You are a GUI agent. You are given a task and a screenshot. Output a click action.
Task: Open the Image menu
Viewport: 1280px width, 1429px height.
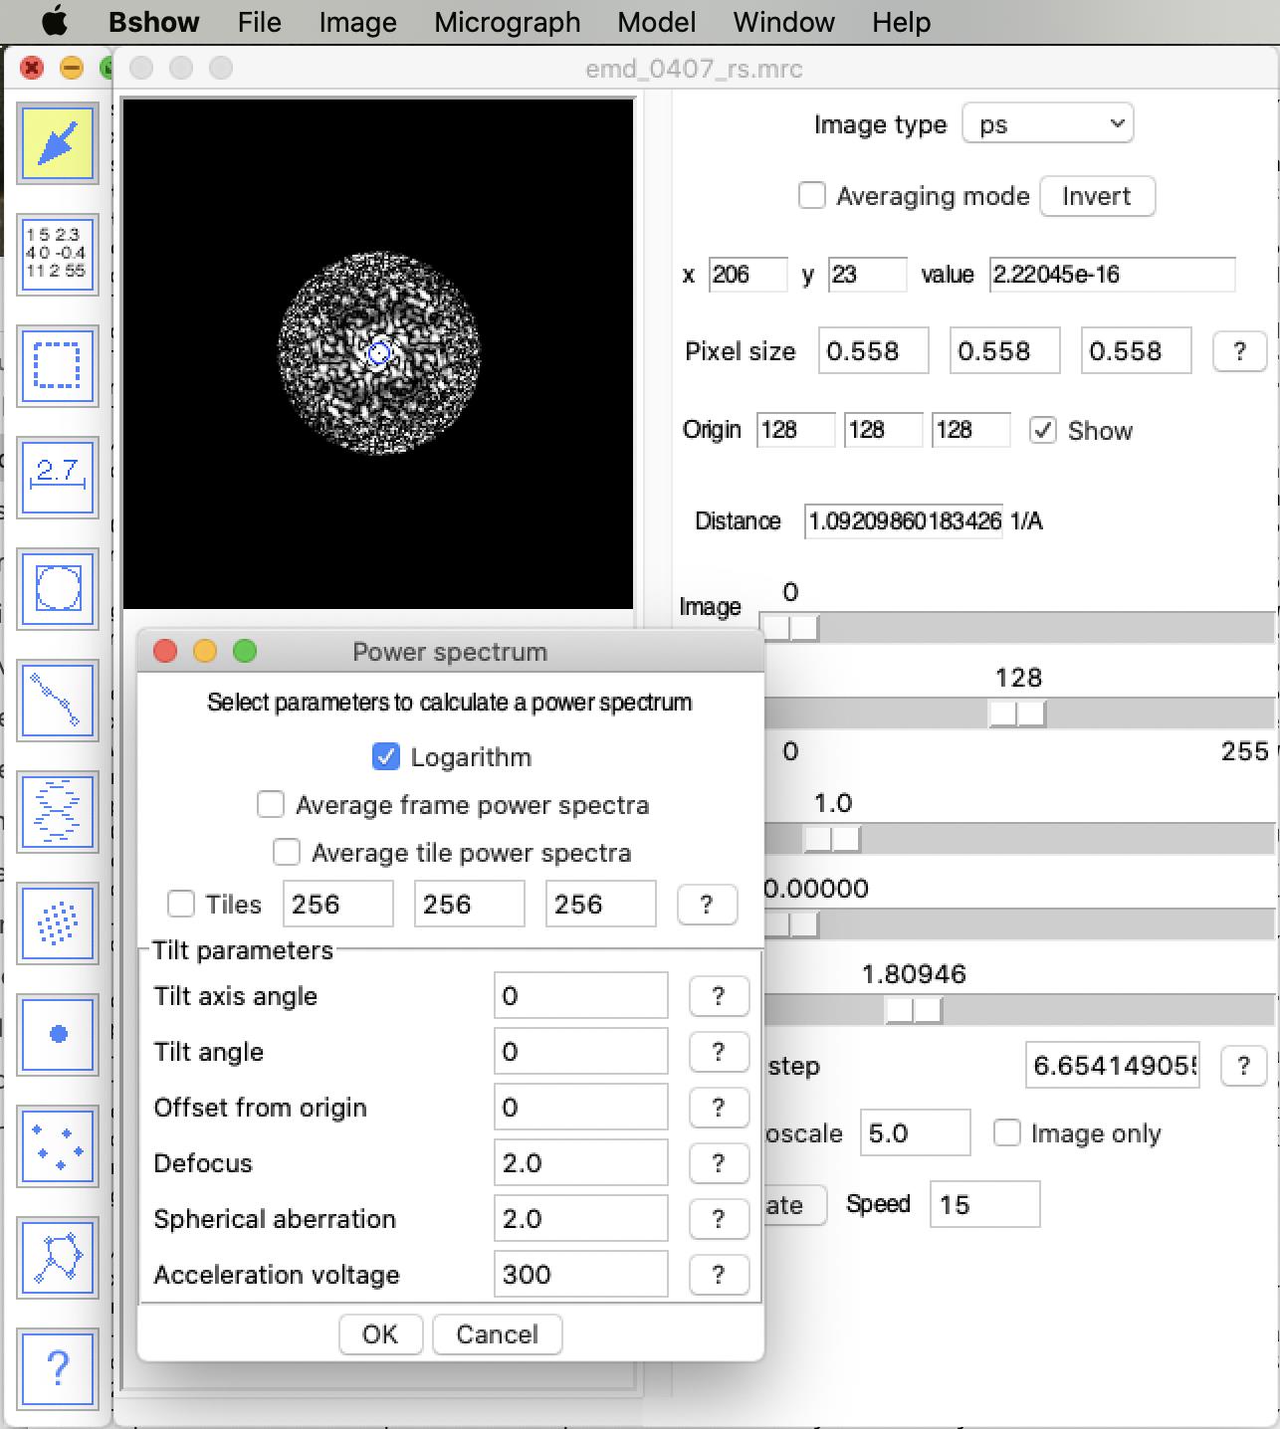[357, 21]
